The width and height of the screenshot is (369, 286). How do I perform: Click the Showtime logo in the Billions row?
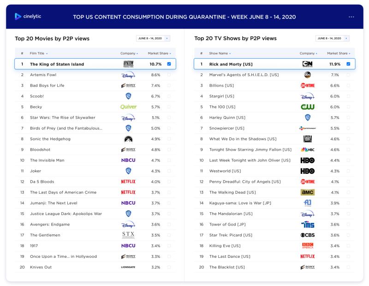pos(308,85)
